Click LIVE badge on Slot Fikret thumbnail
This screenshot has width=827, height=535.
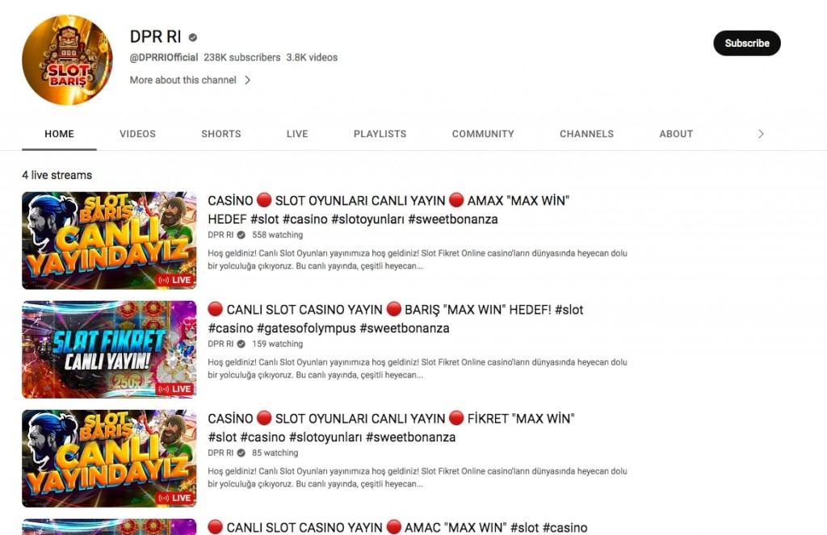174,389
